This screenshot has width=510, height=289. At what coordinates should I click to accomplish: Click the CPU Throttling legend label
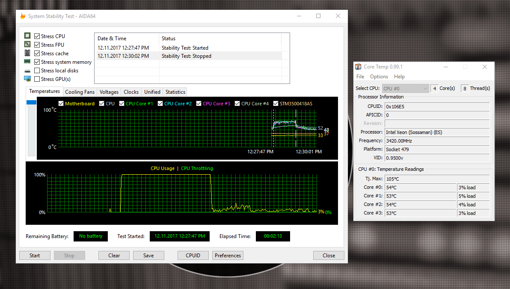[x=197, y=168]
